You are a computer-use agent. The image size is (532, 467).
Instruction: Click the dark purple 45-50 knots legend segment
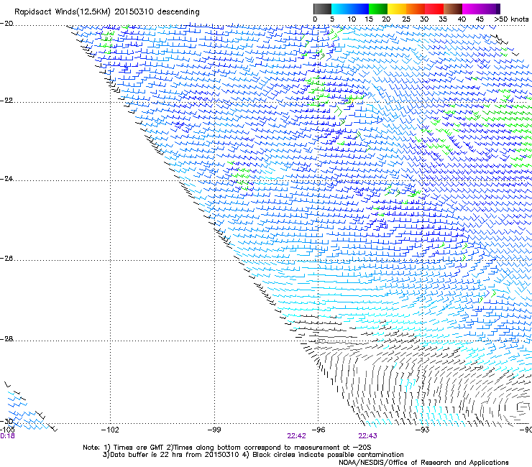[x=490, y=9]
